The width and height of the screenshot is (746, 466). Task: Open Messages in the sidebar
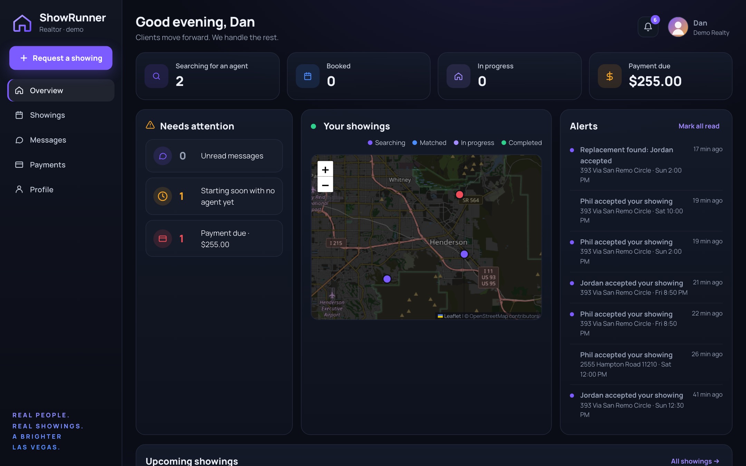tap(61, 140)
